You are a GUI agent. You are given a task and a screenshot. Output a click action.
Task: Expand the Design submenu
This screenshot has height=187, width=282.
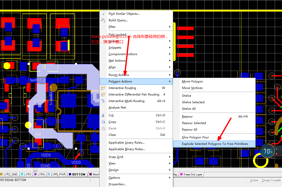(136, 170)
